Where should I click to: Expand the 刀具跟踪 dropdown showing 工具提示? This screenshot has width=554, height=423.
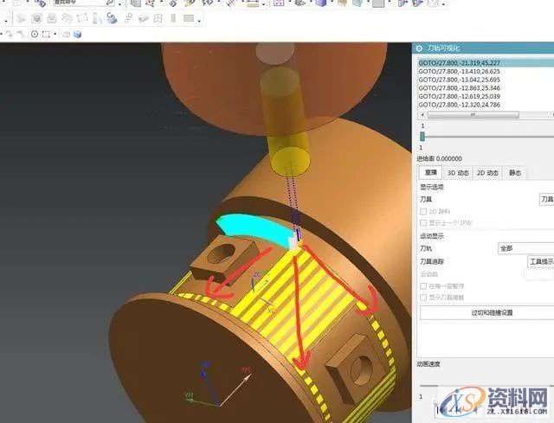(x=540, y=260)
